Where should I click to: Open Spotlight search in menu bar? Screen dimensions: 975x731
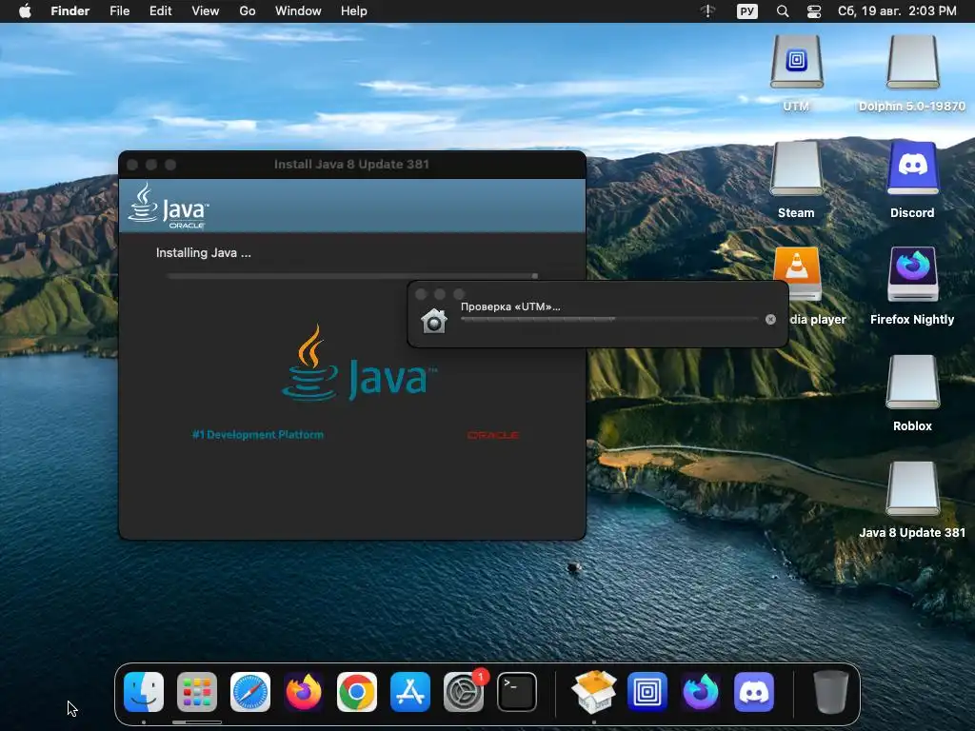pyautogui.click(x=783, y=11)
